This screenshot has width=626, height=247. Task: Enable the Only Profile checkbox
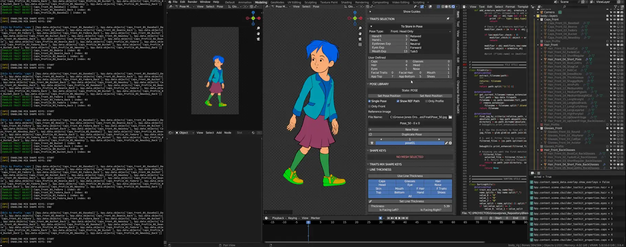(x=427, y=101)
